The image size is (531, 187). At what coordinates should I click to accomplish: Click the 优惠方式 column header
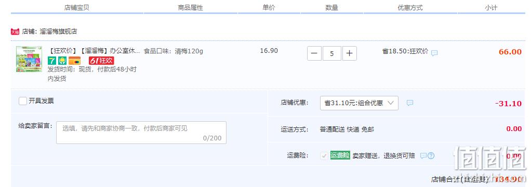(x=410, y=7)
